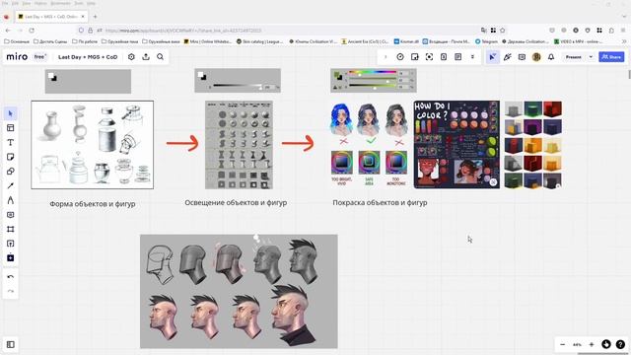Open the timer icon in top toolbar
The width and height of the screenshot is (631, 355).
click(400, 57)
